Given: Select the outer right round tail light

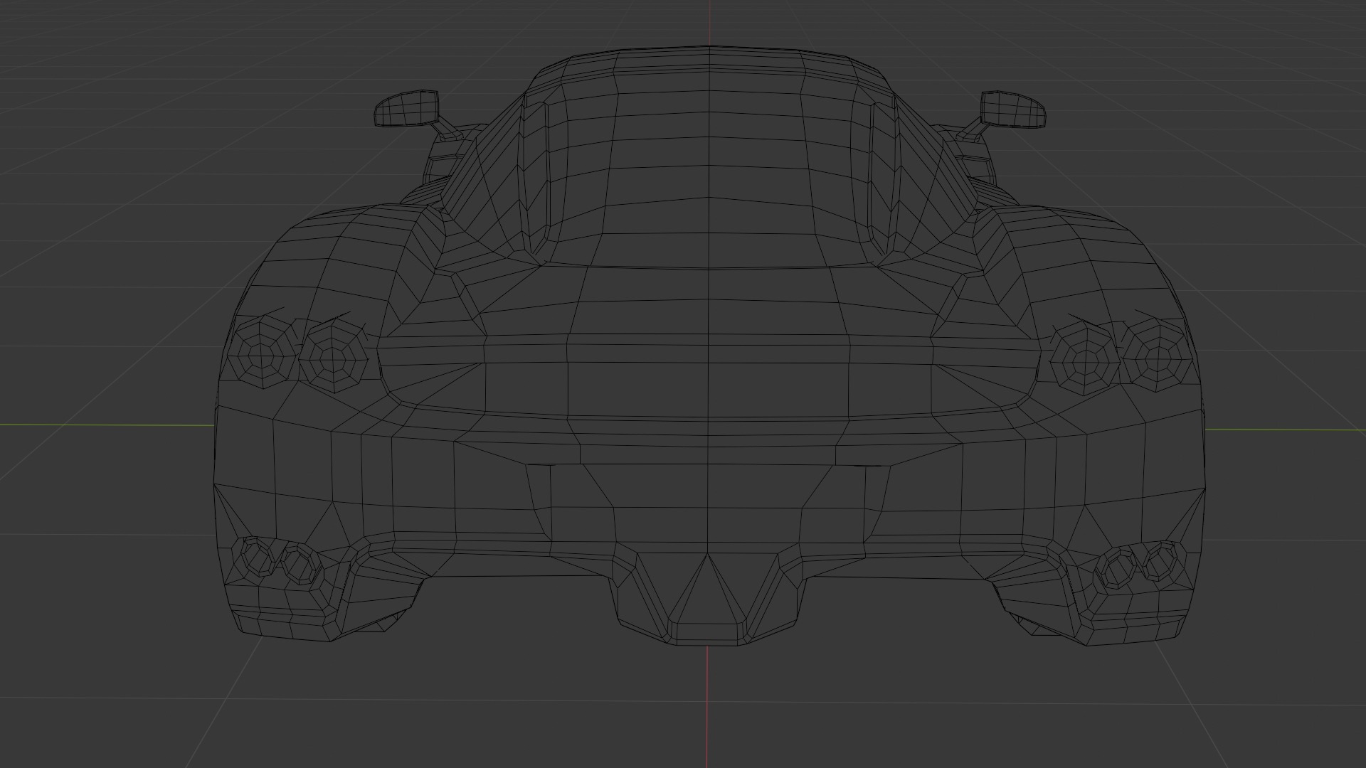Looking at the screenshot, I should (1157, 358).
